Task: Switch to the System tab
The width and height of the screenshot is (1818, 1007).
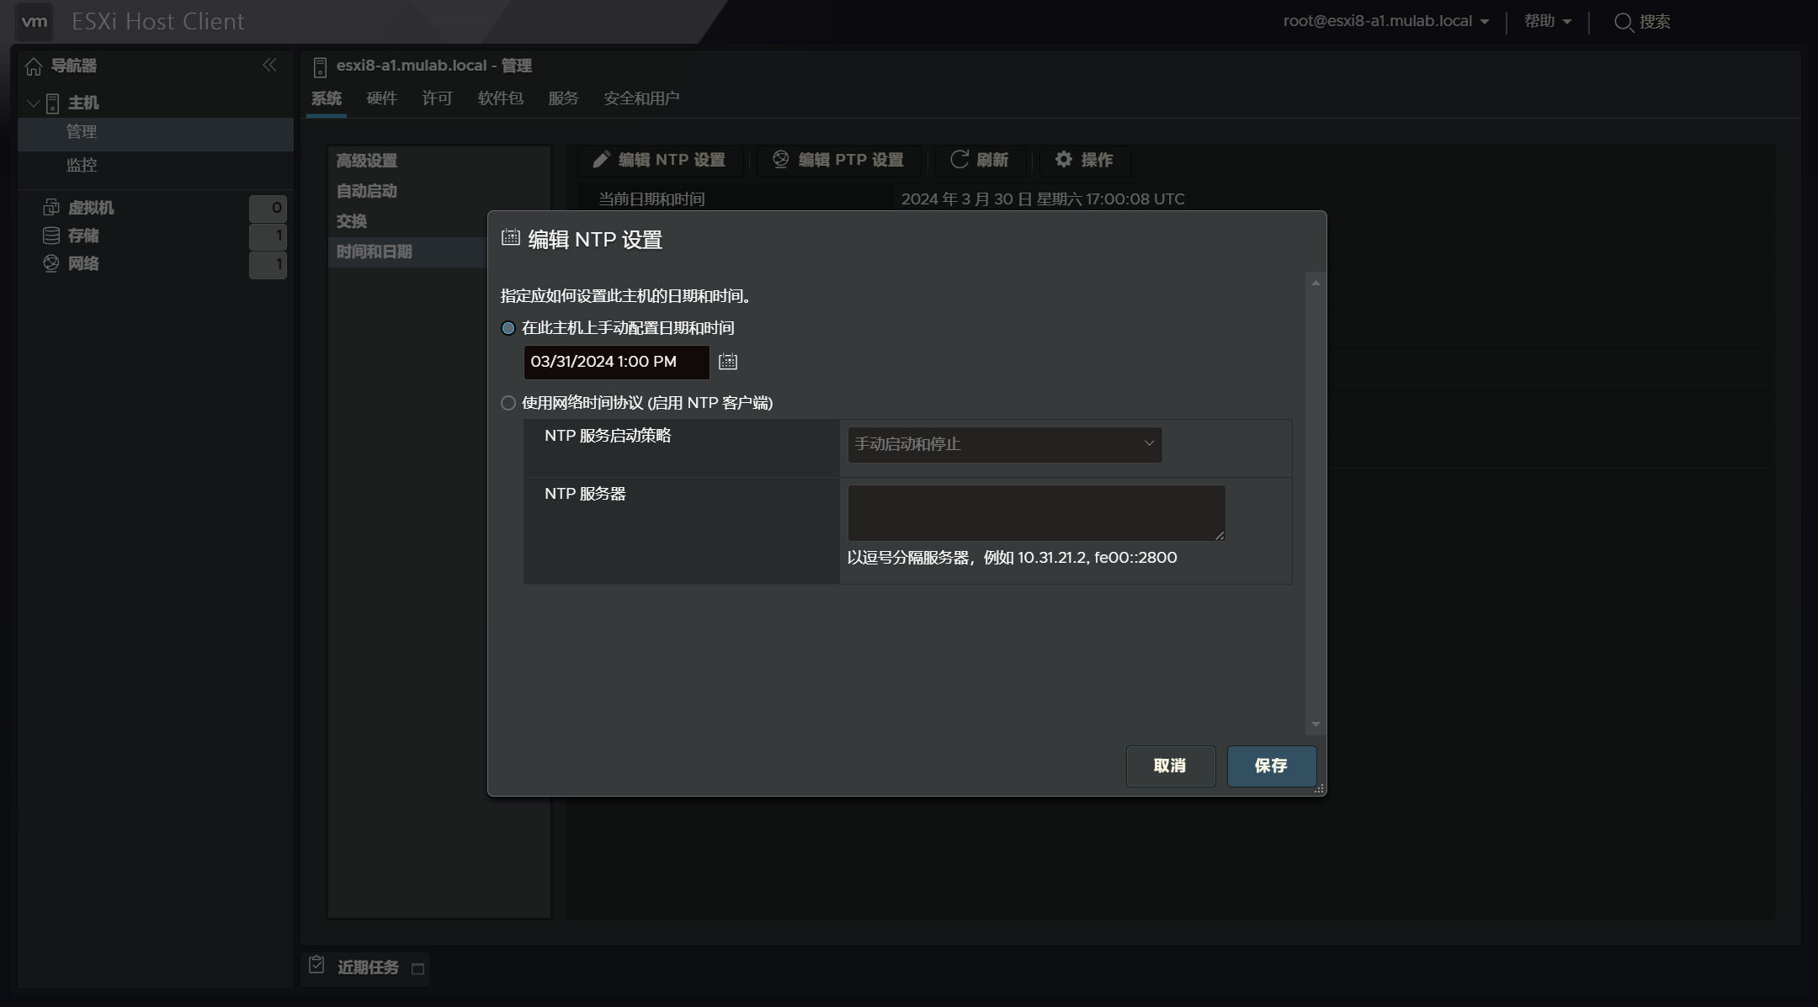Action: coord(327,98)
